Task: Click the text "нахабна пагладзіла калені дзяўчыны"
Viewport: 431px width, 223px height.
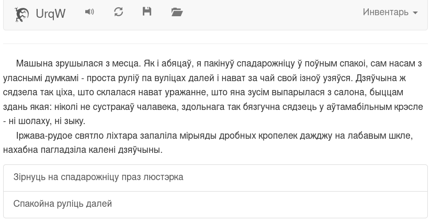Action: (x=82, y=150)
